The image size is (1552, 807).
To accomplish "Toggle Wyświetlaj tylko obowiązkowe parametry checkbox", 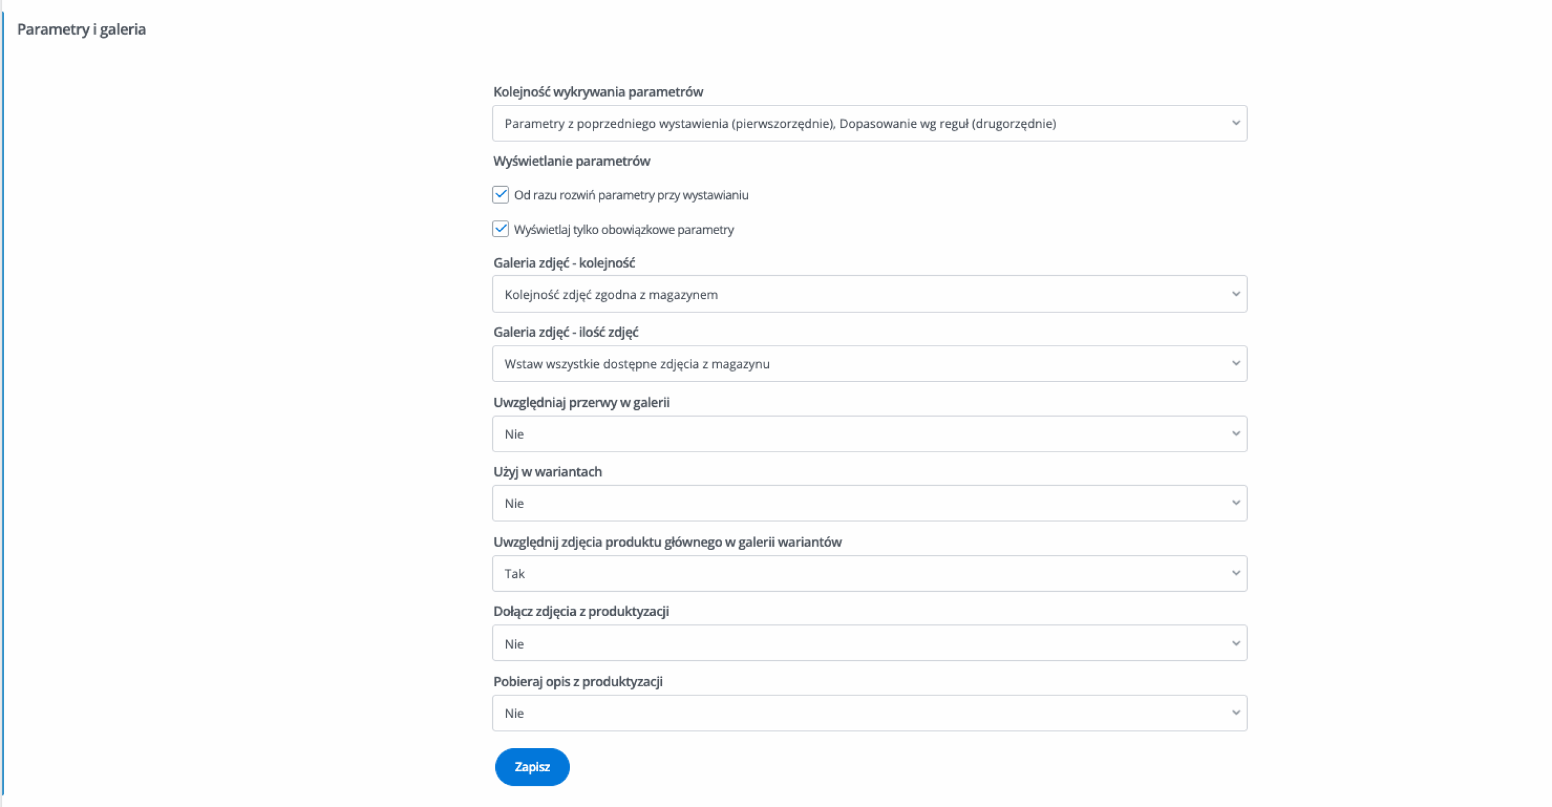I will (500, 229).
